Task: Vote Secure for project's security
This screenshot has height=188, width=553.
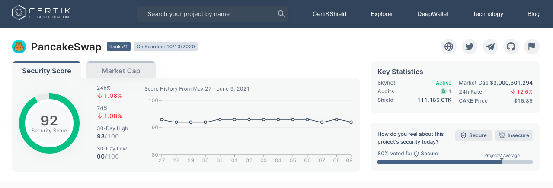Action: (473, 135)
